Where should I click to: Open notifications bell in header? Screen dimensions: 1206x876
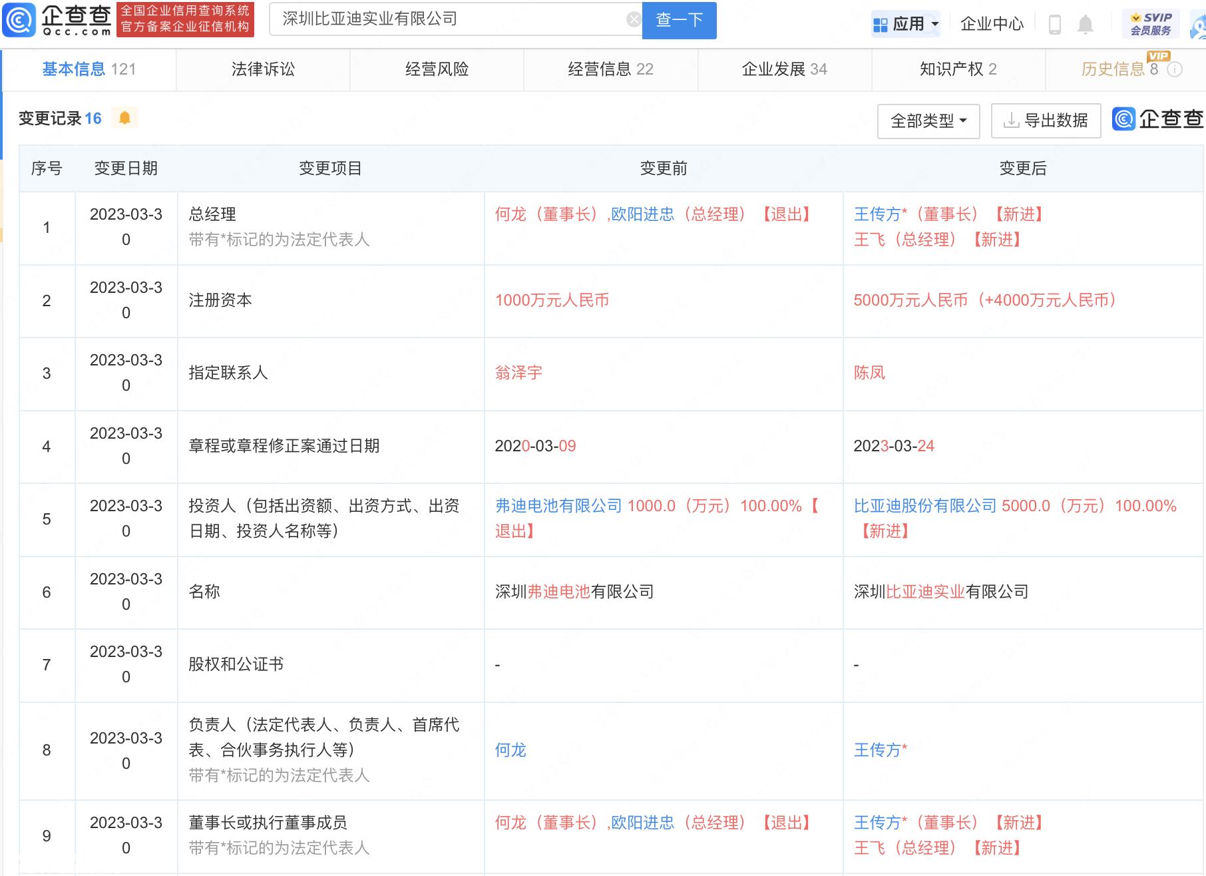pos(1086,25)
